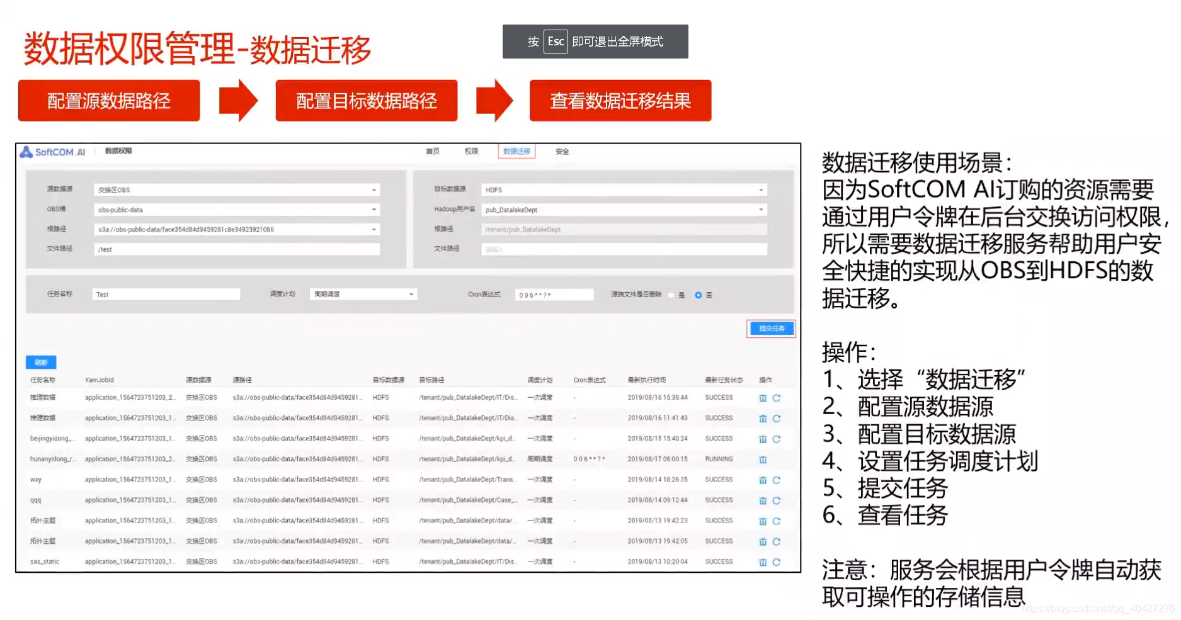Screen dimensions: 1181x620
Task: Click the task name beijingyidong_
Action: pyautogui.click(x=53, y=439)
